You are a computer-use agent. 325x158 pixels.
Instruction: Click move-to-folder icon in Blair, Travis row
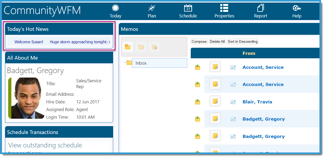198,102
